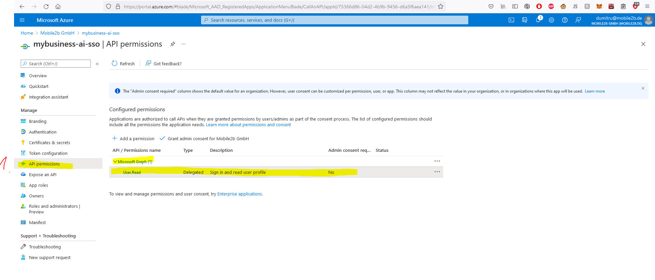Click the Refresh button
Viewport: 655px width, 280px height.
pyautogui.click(x=123, y=64)
